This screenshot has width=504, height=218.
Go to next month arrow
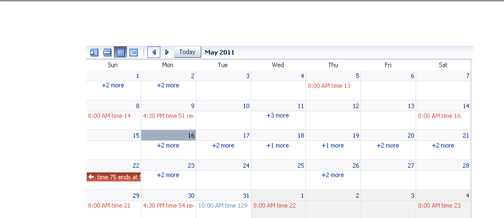click(x=167, y=52)
